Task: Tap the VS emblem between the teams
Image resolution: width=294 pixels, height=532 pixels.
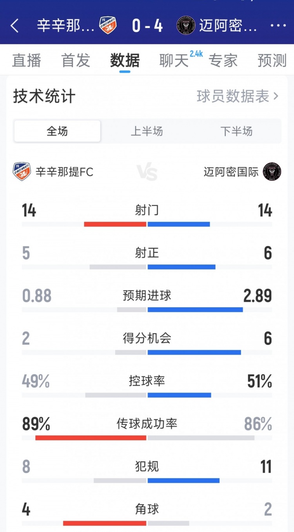Action: click(x=147, y=172)
